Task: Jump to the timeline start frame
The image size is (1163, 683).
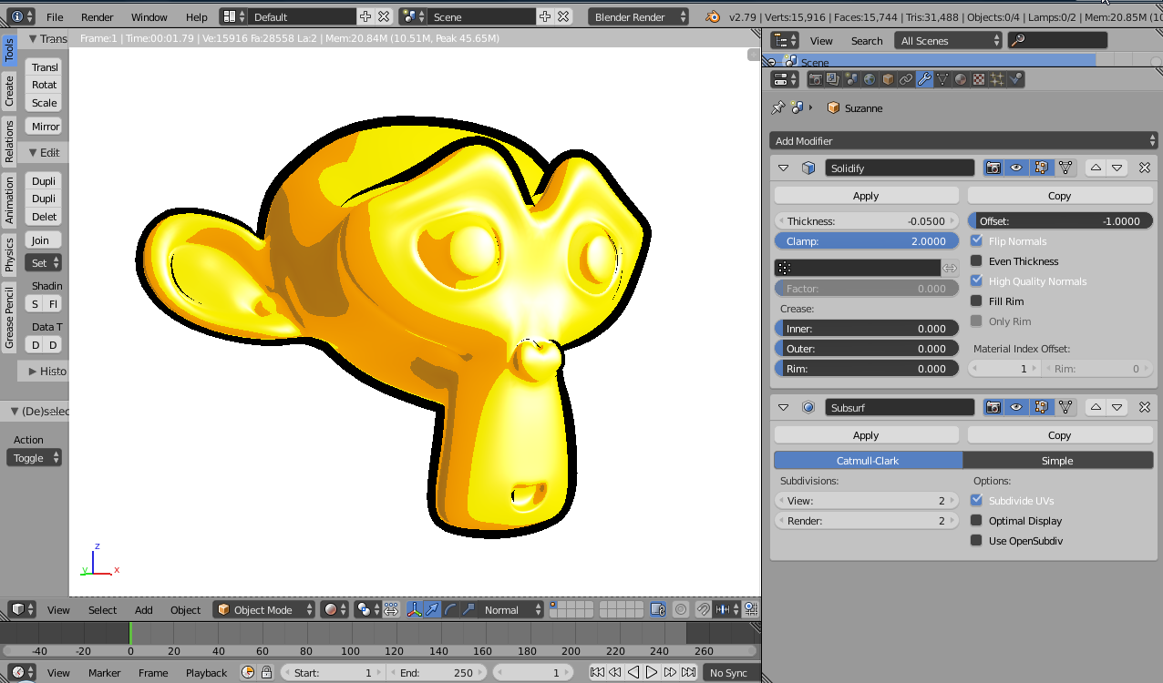Action: (597, 672)
